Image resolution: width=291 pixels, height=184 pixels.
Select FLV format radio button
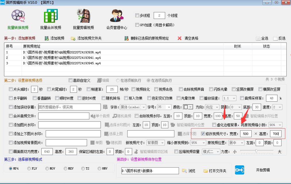[29, 168]
